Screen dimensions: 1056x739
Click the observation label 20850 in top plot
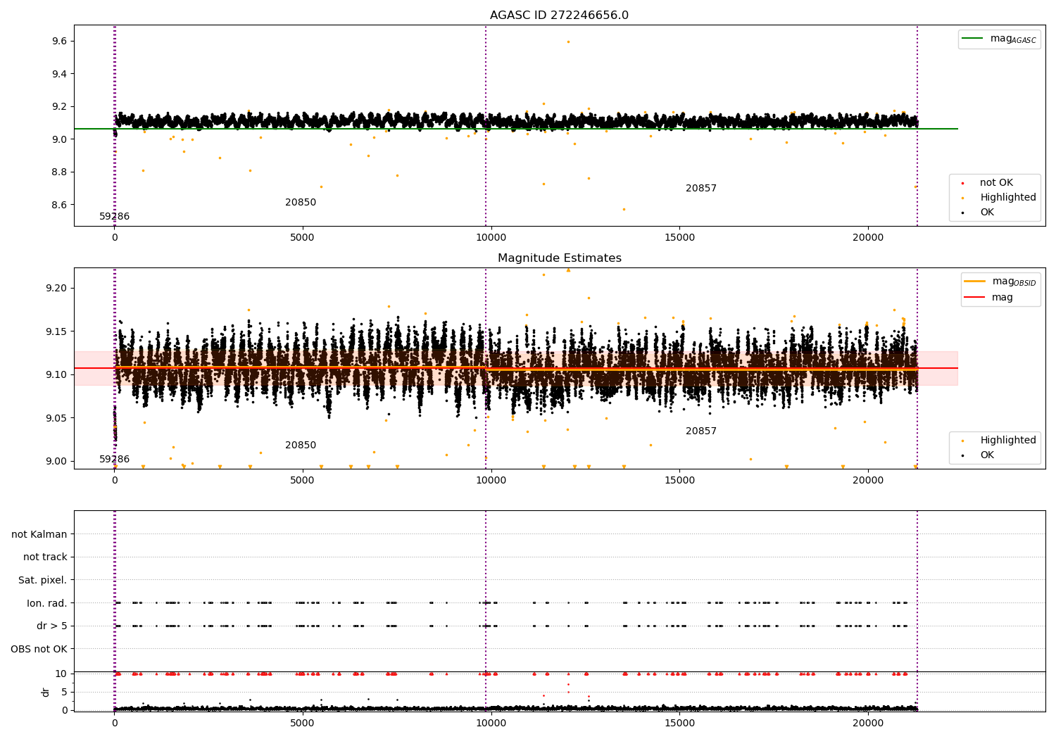(x=301, y=203)
